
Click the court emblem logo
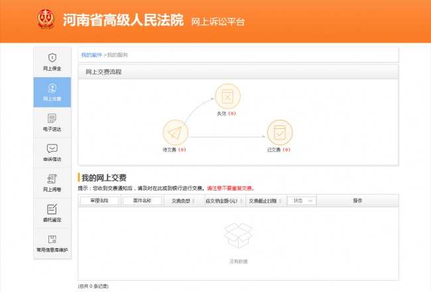coord(46,20)
